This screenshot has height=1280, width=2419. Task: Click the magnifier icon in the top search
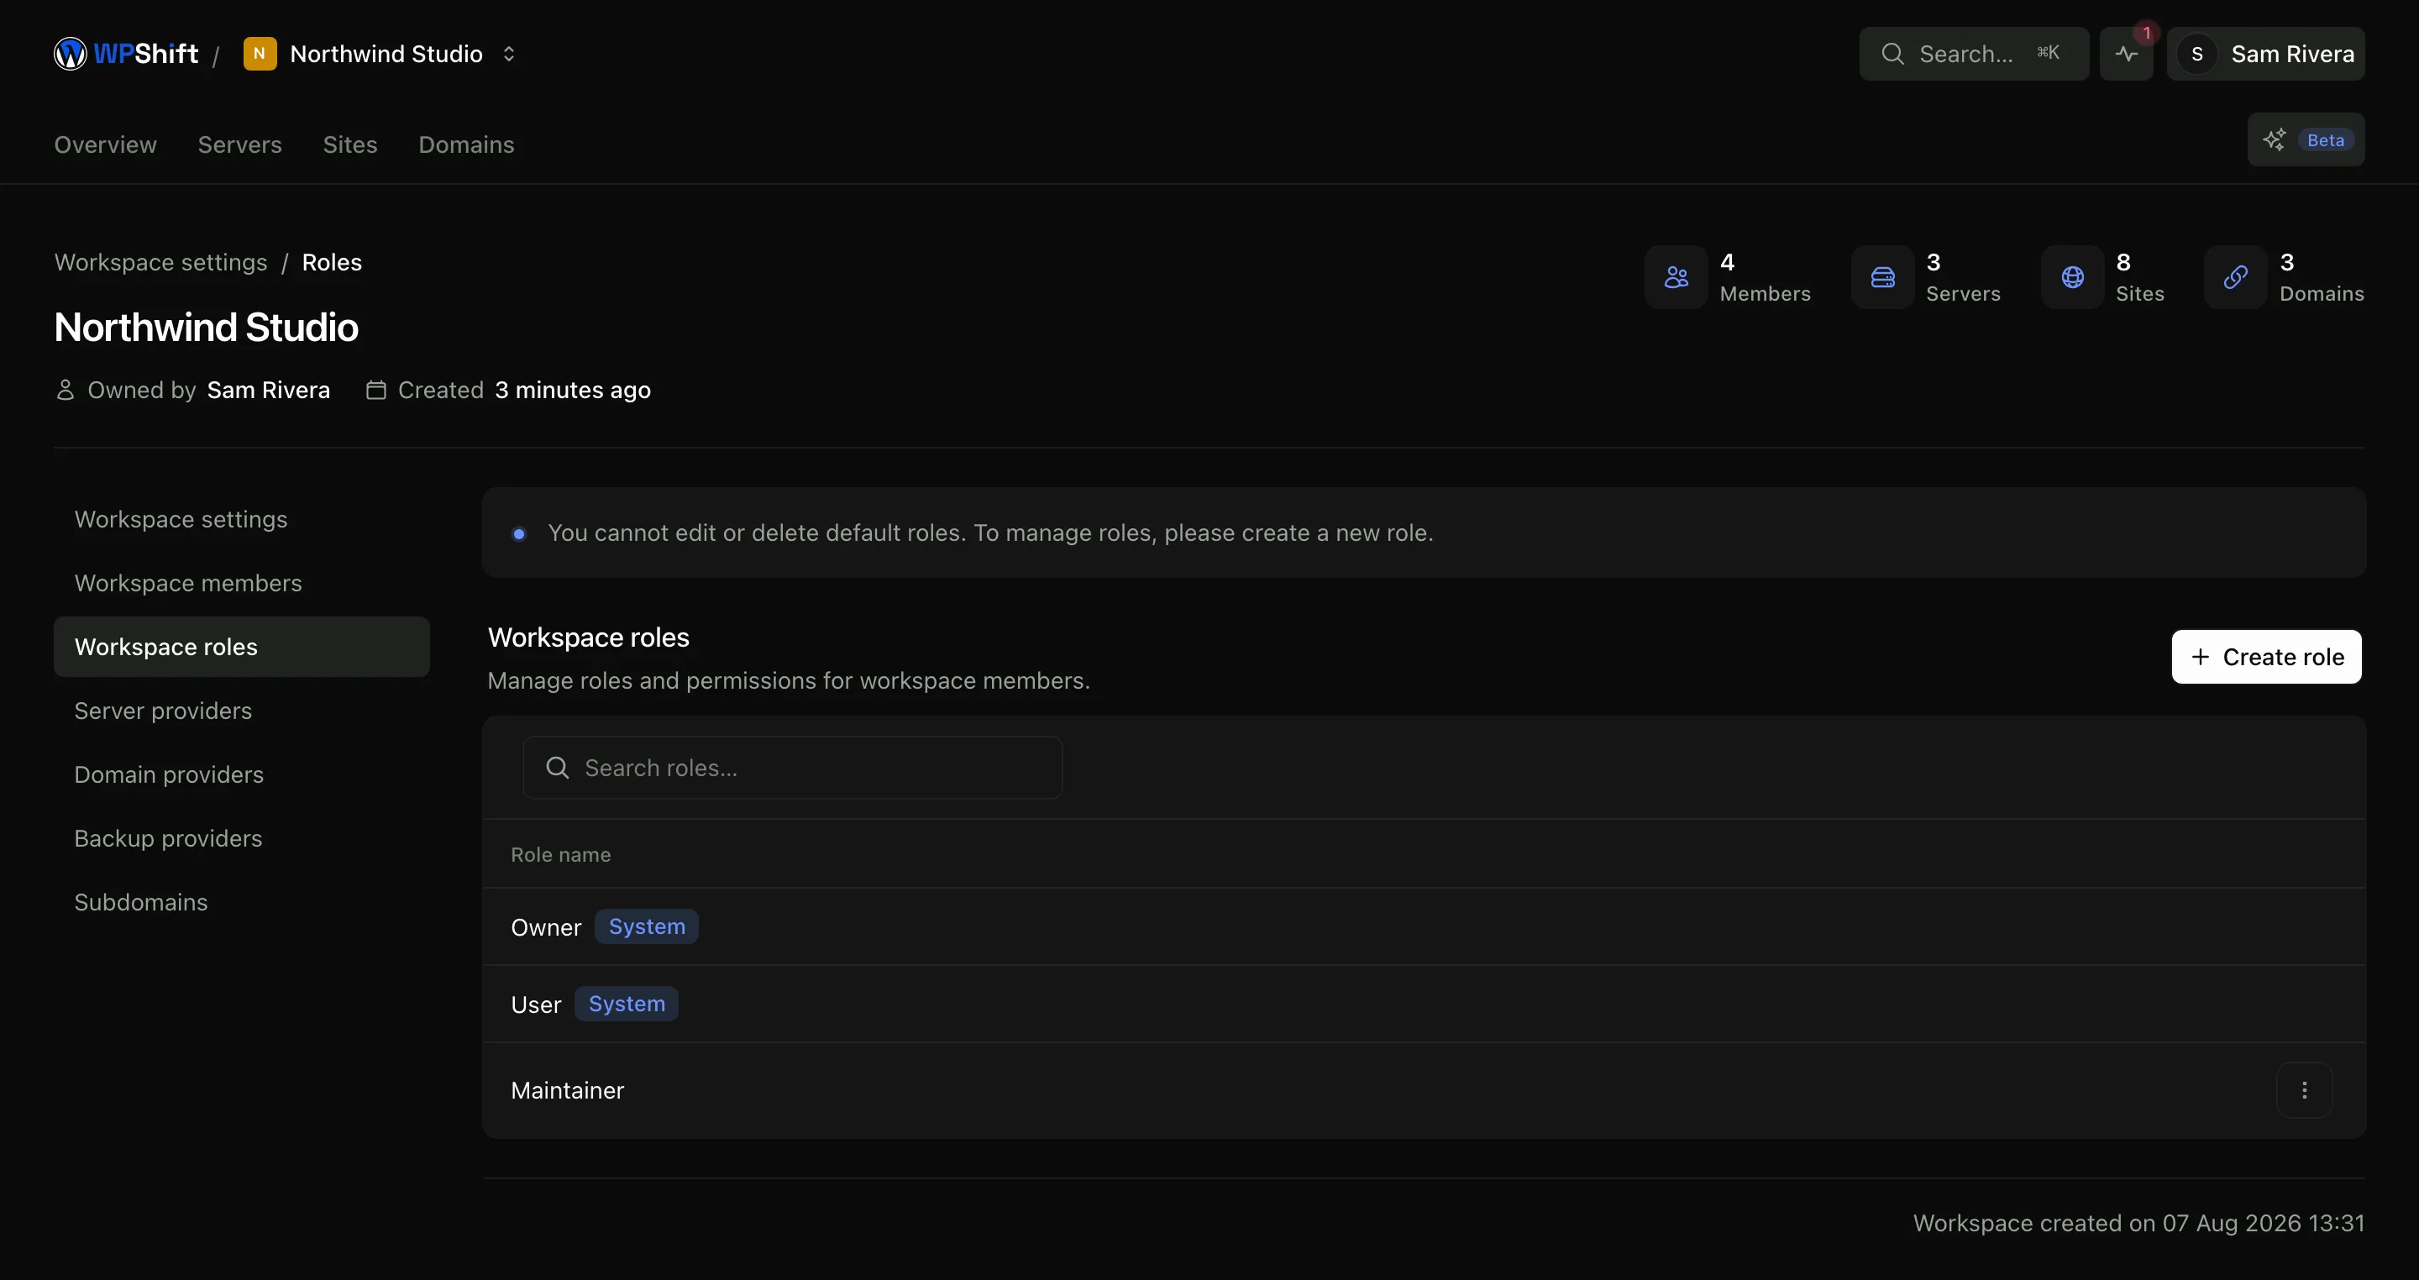tap(1892, 54)
